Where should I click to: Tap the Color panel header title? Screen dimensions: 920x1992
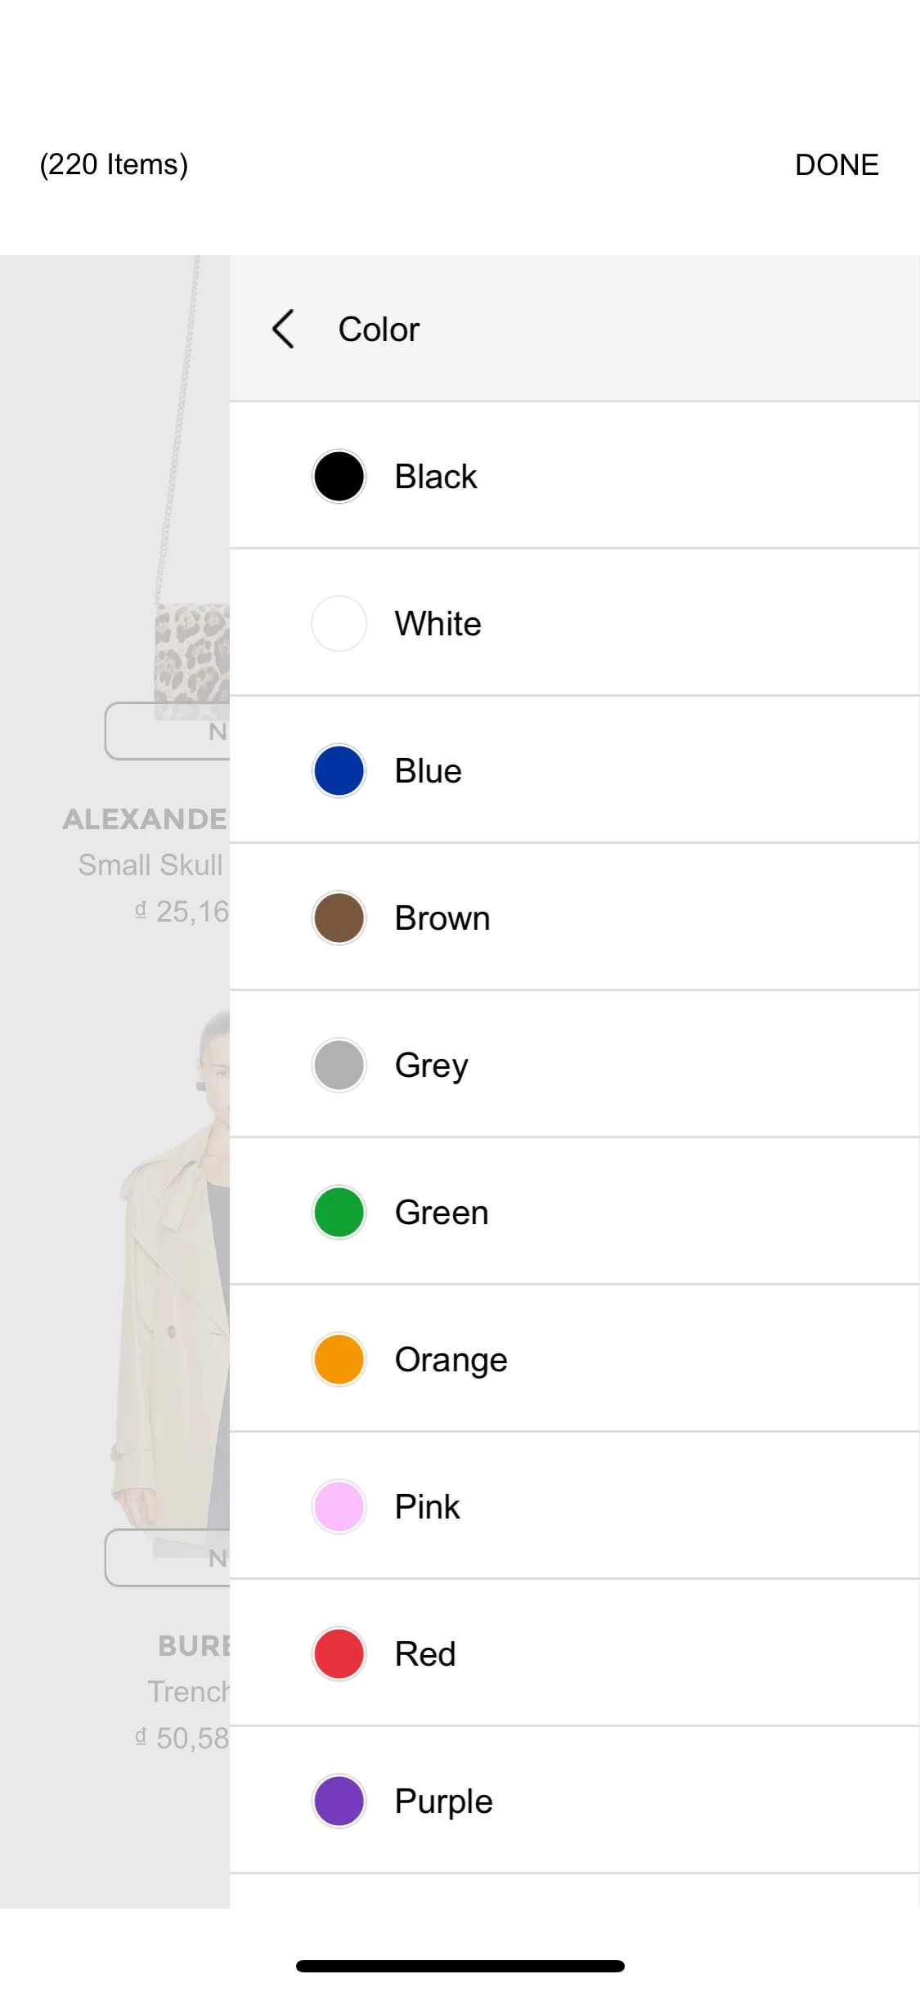pos(379,330)
